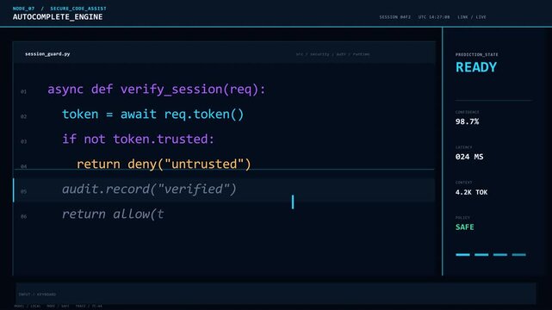The image size is (552, 310).
Task: Click the SESSION 04F2 header entry
Action: (x=394, y=17)
